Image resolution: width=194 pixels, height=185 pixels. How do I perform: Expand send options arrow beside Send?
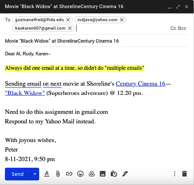tap(35, 174)
